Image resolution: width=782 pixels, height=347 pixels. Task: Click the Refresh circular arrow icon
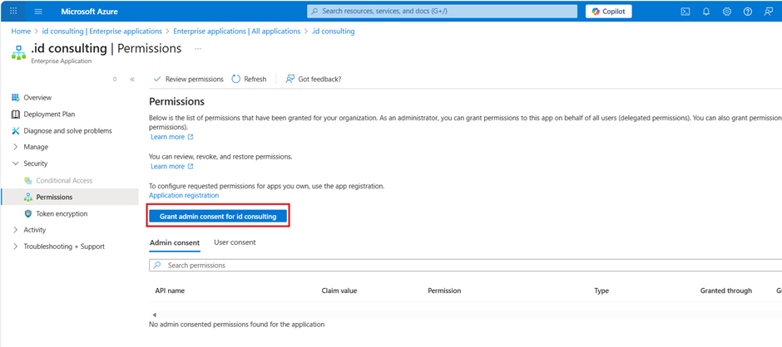(236, 79)
